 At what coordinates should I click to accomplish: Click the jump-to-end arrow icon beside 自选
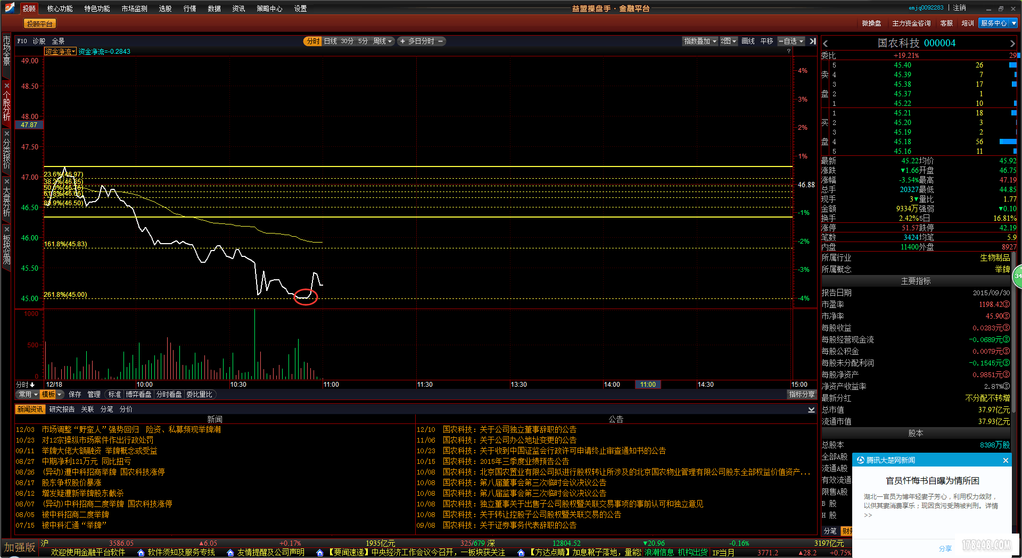pos(813,41)
